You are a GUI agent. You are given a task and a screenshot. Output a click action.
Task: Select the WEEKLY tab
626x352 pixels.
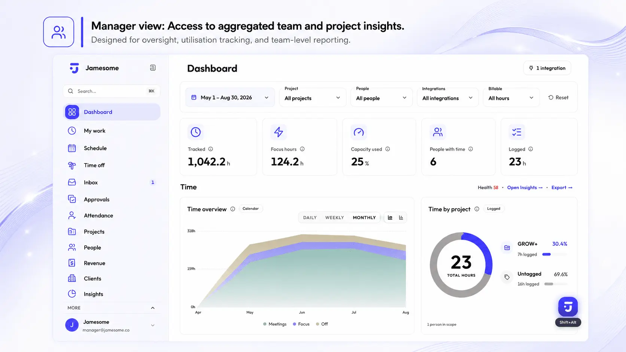[x=334, y=218]
